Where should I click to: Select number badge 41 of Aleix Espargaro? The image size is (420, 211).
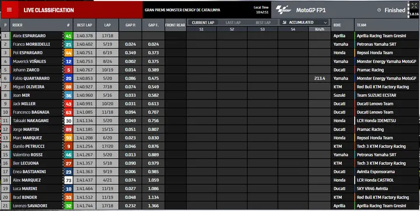pos(69,36)
